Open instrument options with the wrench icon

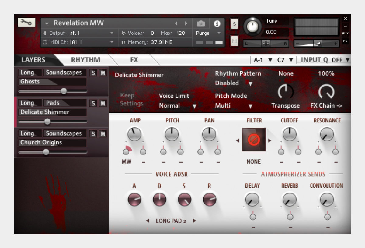tap(26, 23)
